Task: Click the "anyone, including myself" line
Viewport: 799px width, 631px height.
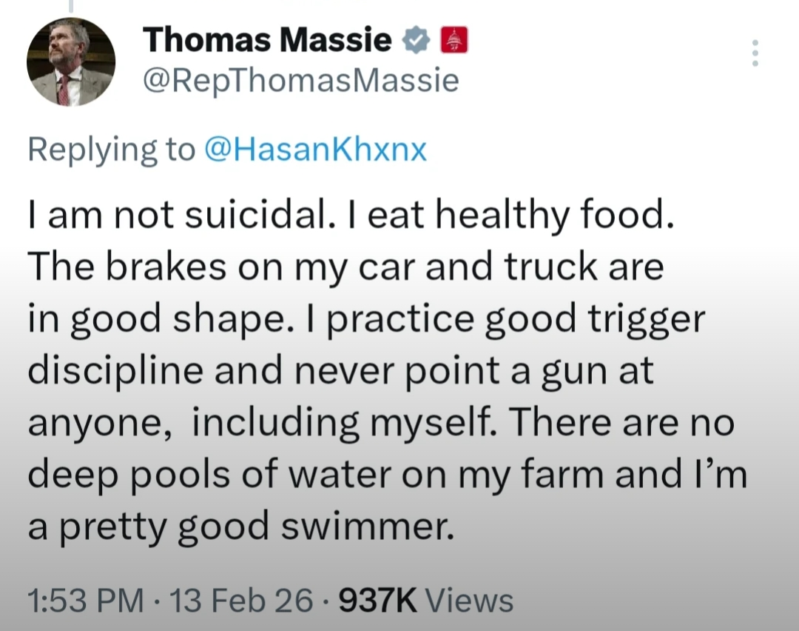Action: click(380, 423)
